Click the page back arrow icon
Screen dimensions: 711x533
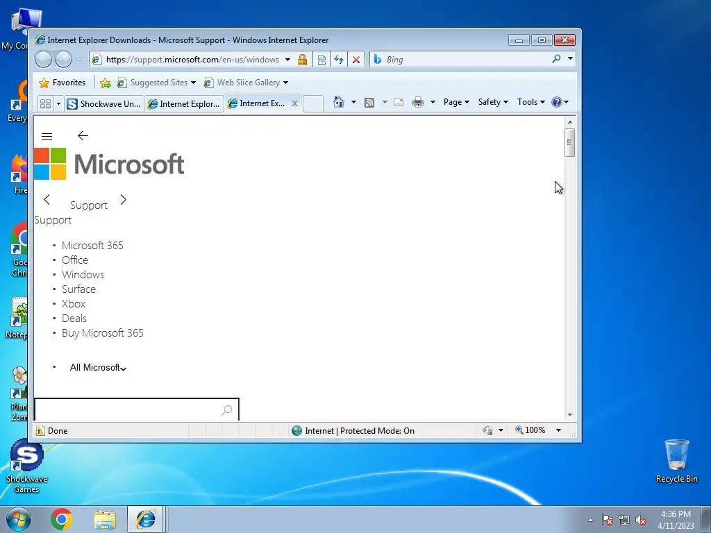tap(83, 135)
